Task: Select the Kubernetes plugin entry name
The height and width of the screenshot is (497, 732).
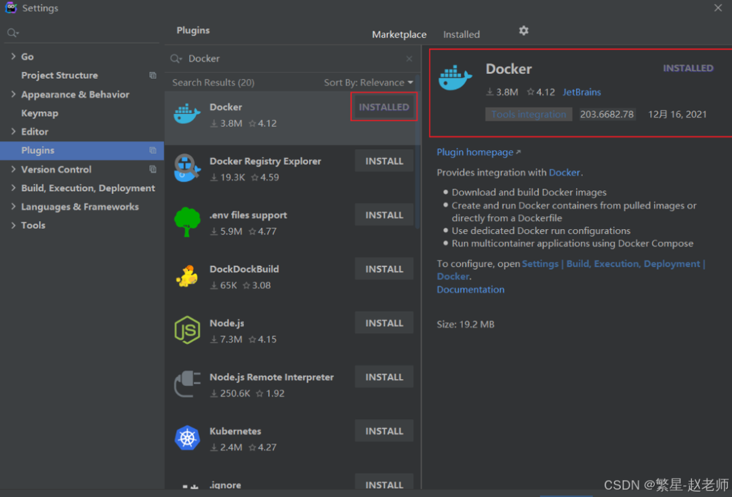Action: pos(235,431)
